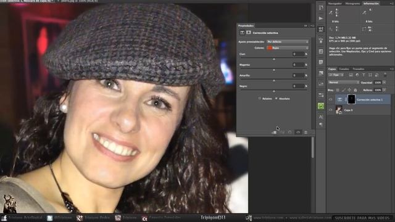The width and height of the screenshot is (395, 222).
Task: Switch to the Histograma tab
Action: [x=352, y=4]
